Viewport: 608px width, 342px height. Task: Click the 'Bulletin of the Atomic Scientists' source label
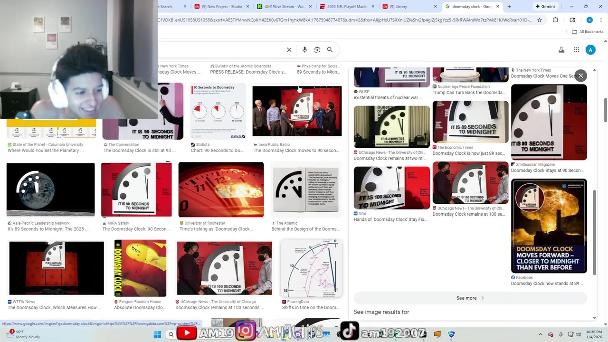(x=243, y=66)
